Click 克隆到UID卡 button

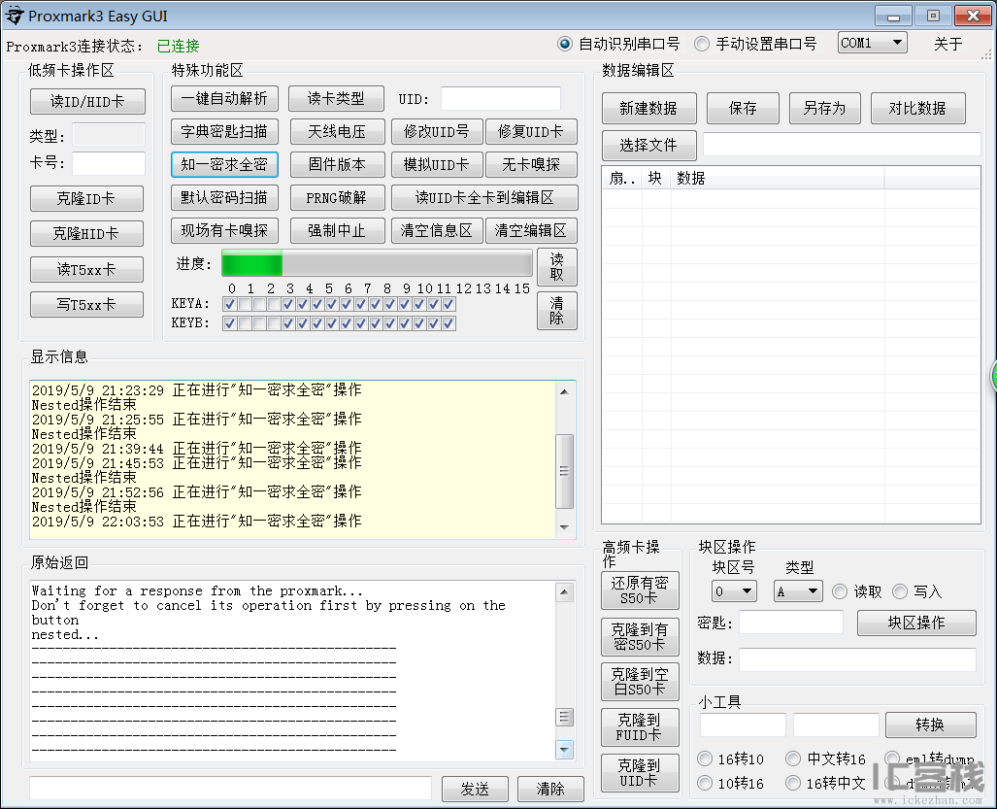640,773
